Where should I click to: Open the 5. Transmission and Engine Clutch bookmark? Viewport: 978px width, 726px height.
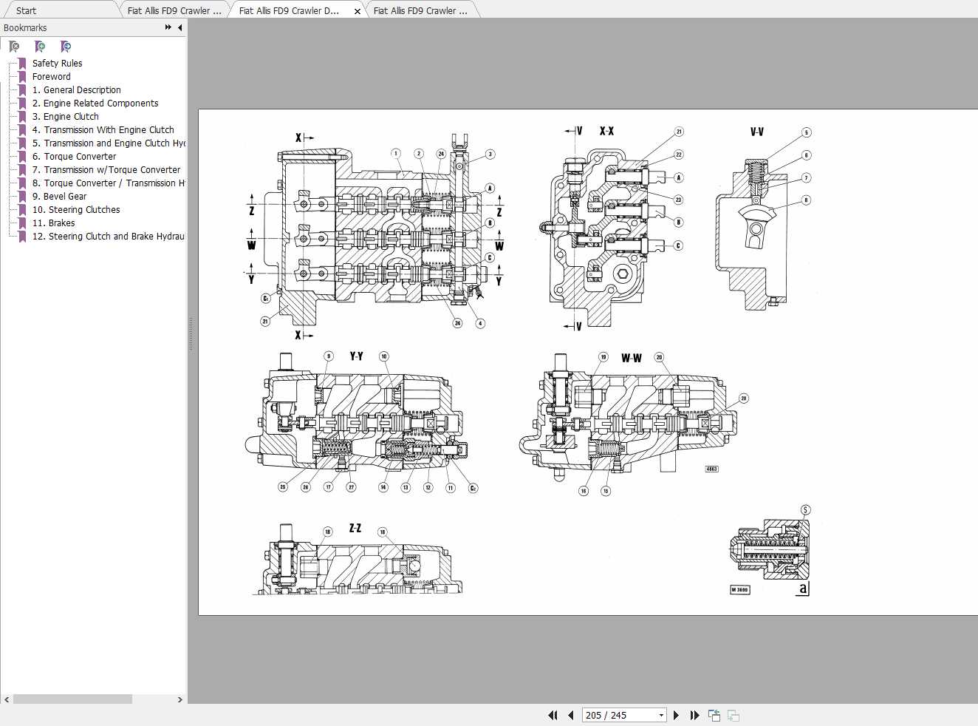[108, 143]
